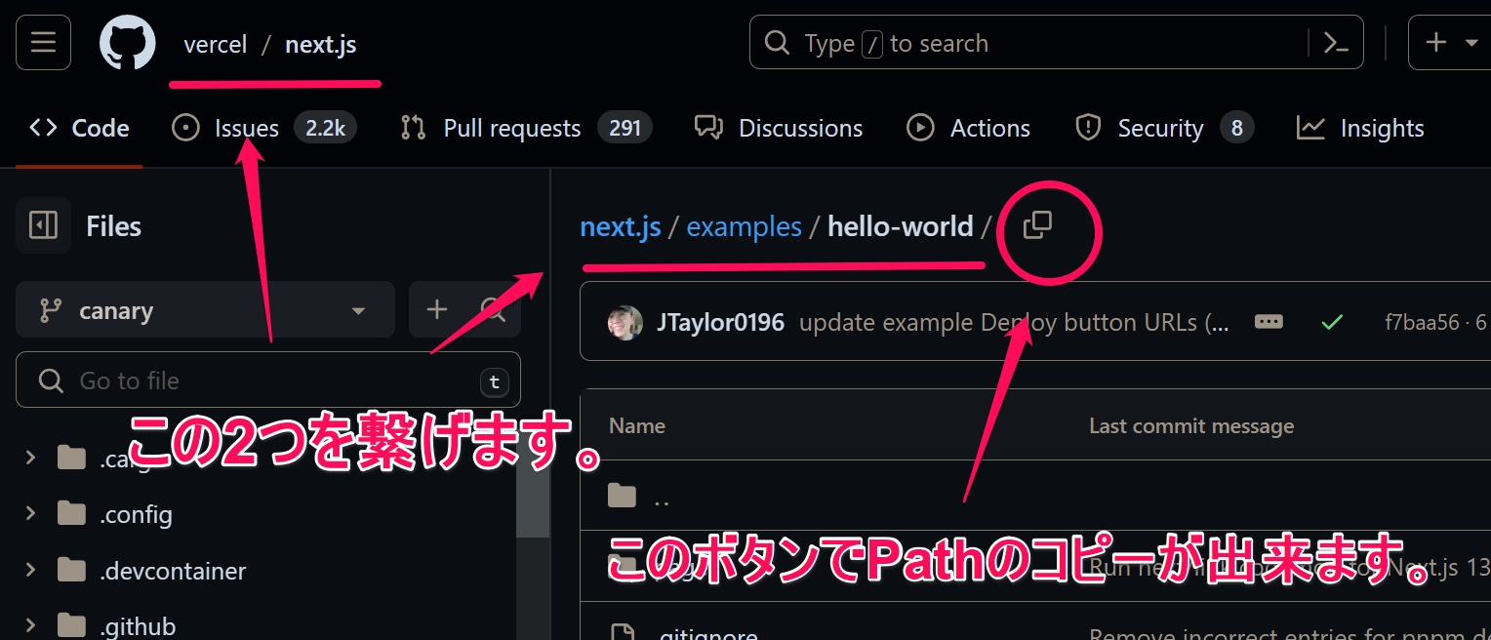Click JTaylor0196's profile avatar
Viewport: 1491px width, 640px height.
click(x=625, y=321)
